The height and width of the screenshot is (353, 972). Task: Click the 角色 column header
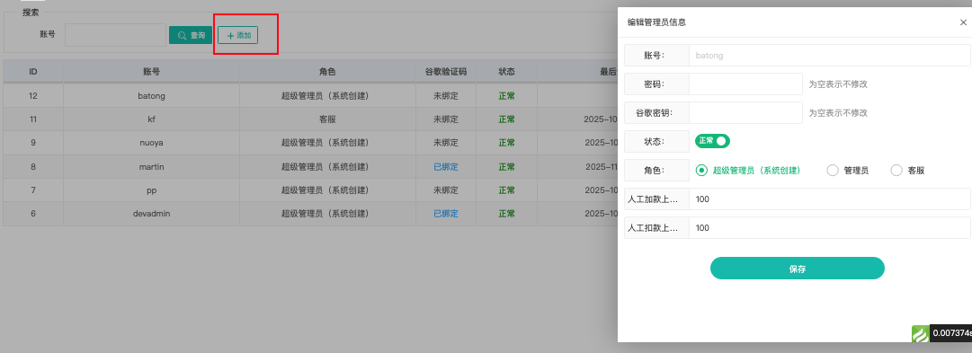point(328,72)
